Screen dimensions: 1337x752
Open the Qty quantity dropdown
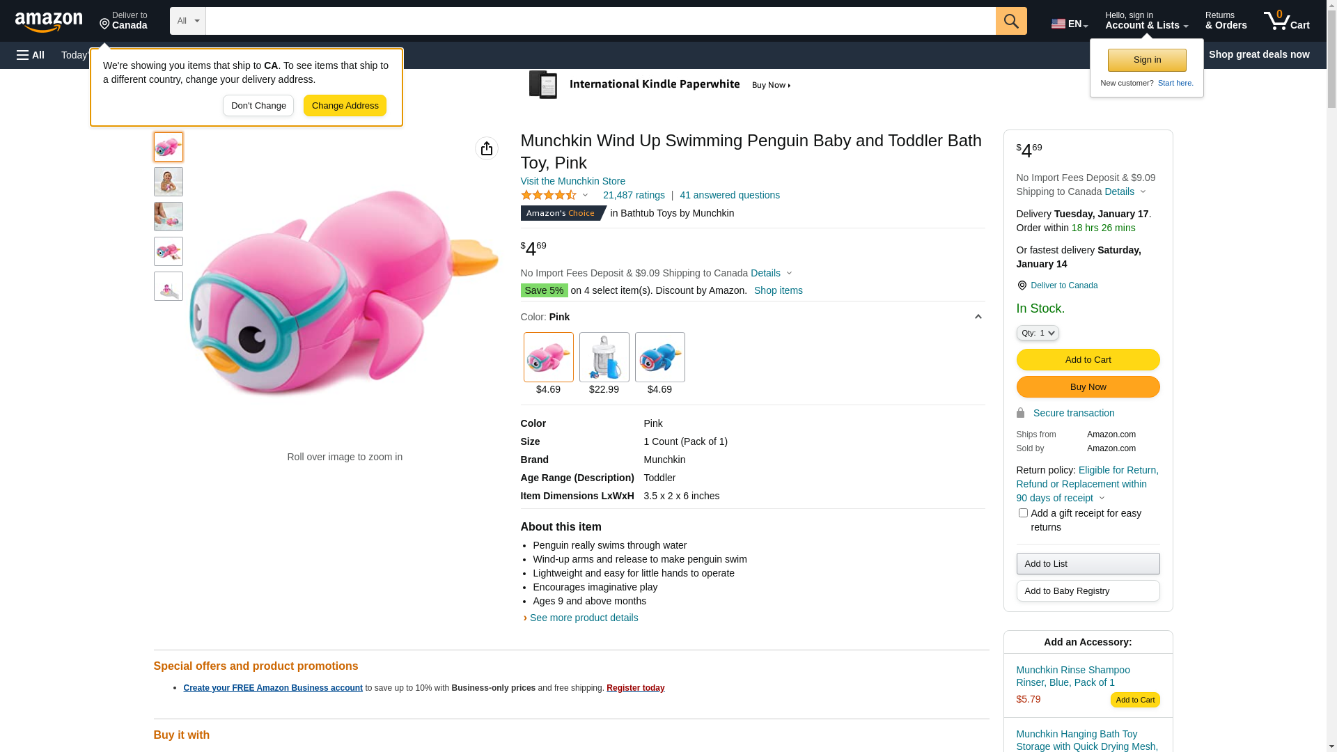click(1038, 333)
